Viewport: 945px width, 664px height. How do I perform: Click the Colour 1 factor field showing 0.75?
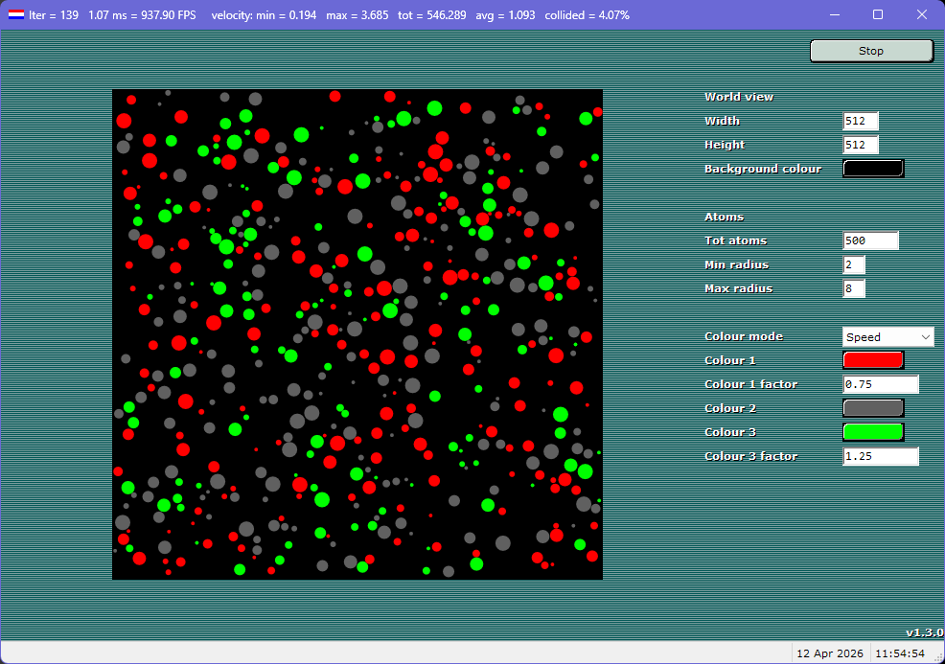(880, 383)
